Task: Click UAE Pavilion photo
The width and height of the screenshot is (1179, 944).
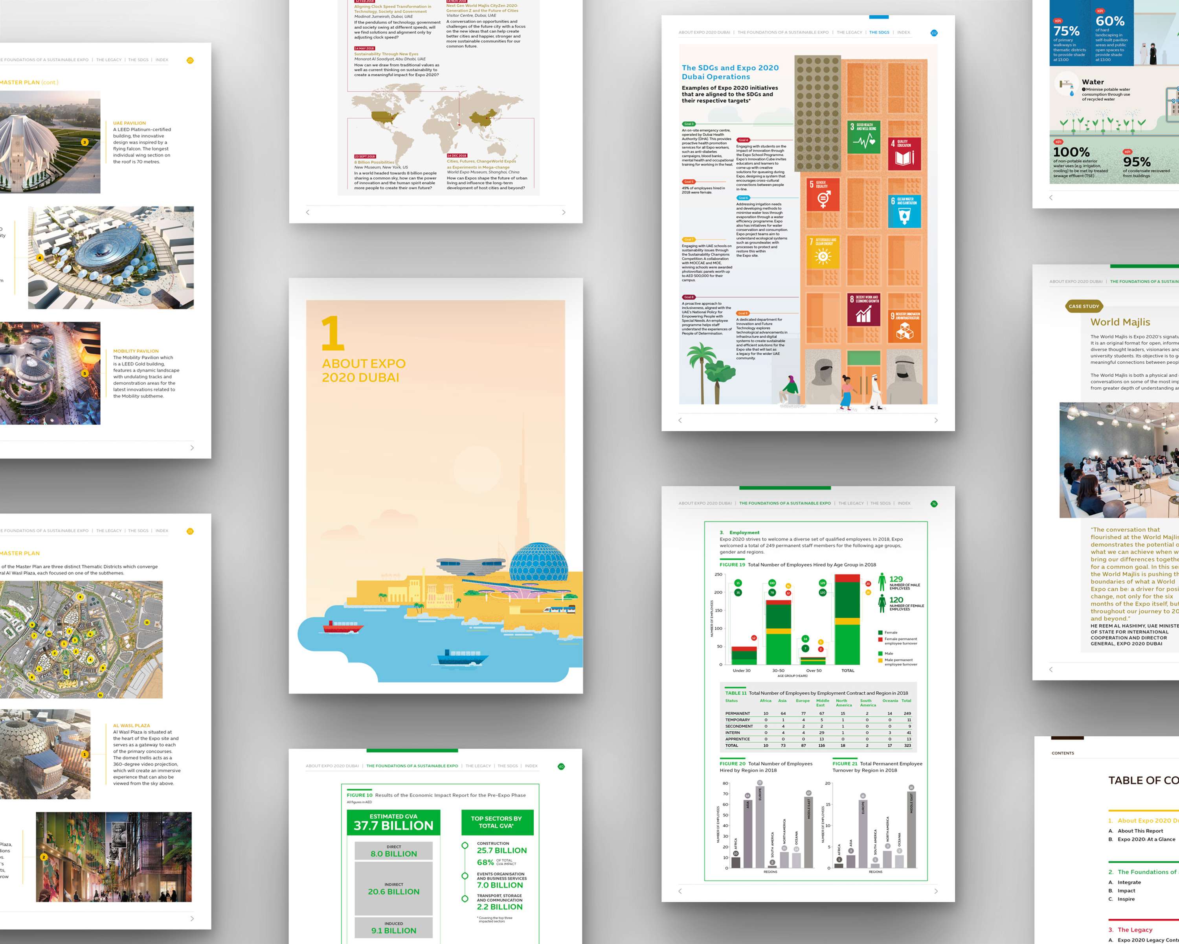Action: [x=50, y=142]
